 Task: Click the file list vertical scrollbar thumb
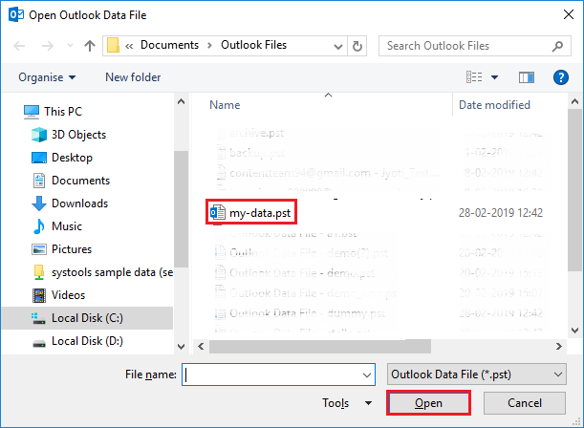point(575,190)
